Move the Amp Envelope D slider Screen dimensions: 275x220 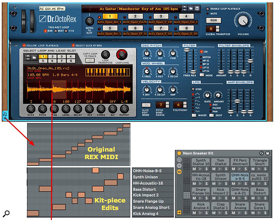(x=237, y=101)
